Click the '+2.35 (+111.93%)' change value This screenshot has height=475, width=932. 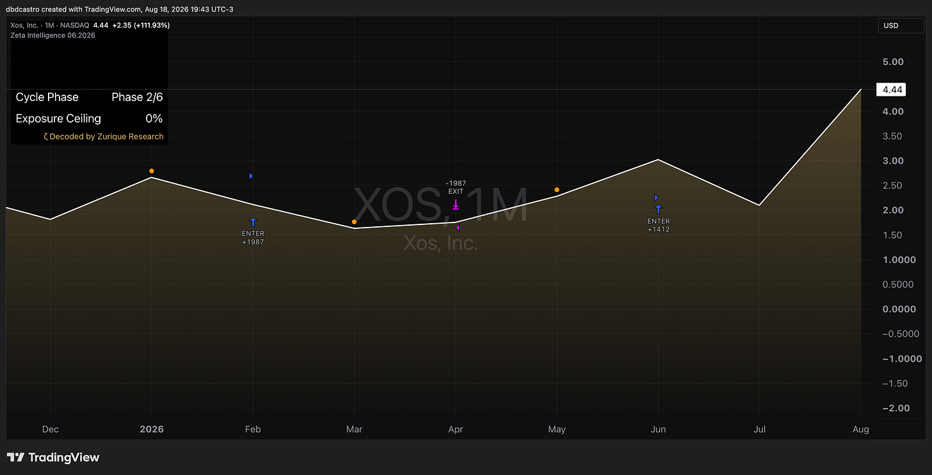tap(141, 26)
